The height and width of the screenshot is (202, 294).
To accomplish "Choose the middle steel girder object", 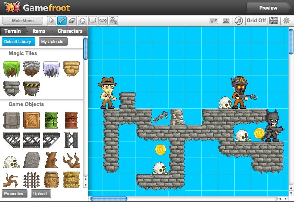I will pos(32,140).
